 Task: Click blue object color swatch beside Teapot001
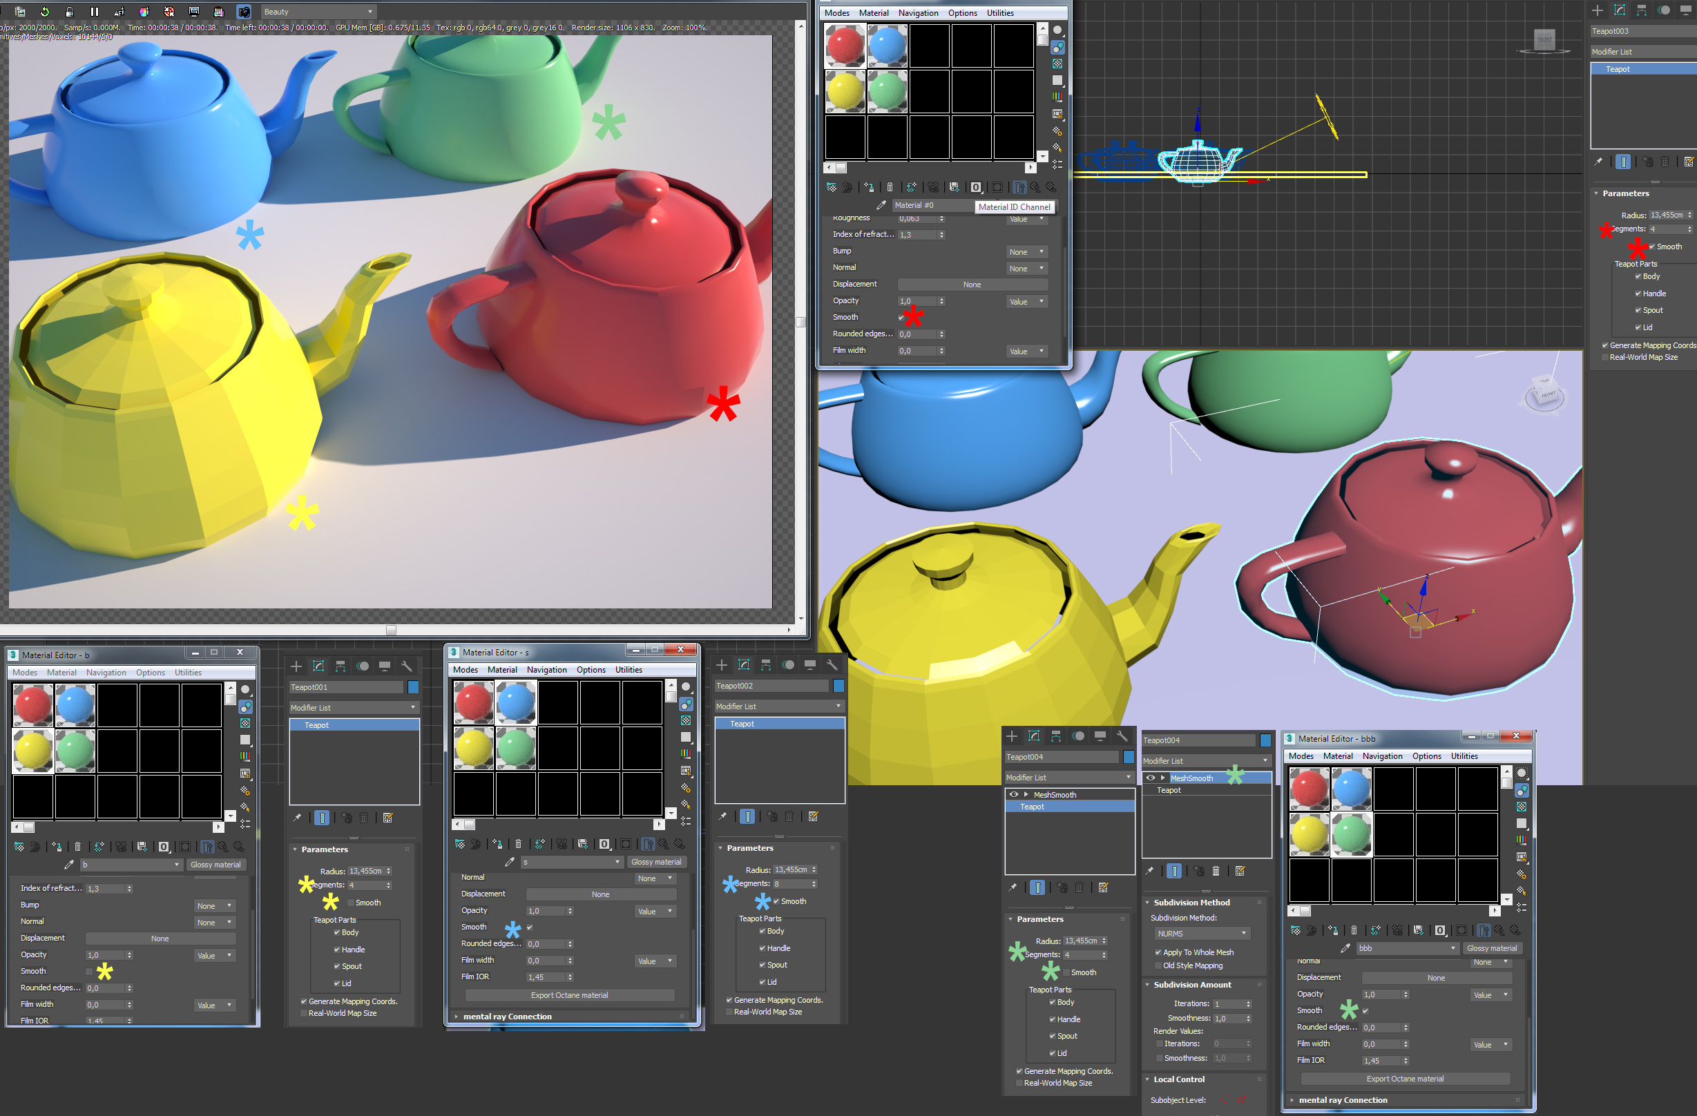[x=413, y=686]
